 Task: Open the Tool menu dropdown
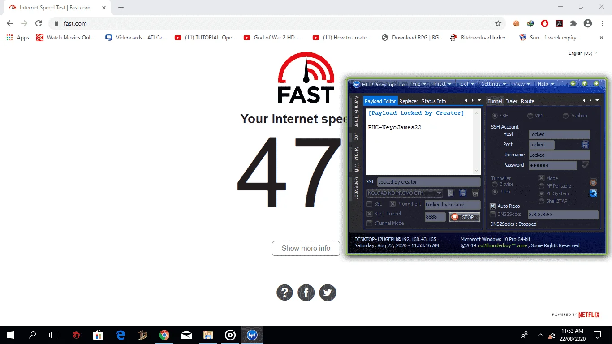pos(466,84)
